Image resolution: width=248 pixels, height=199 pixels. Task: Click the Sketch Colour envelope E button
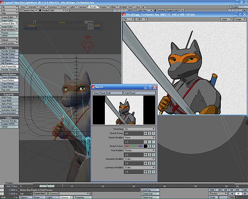pos(150,146)
